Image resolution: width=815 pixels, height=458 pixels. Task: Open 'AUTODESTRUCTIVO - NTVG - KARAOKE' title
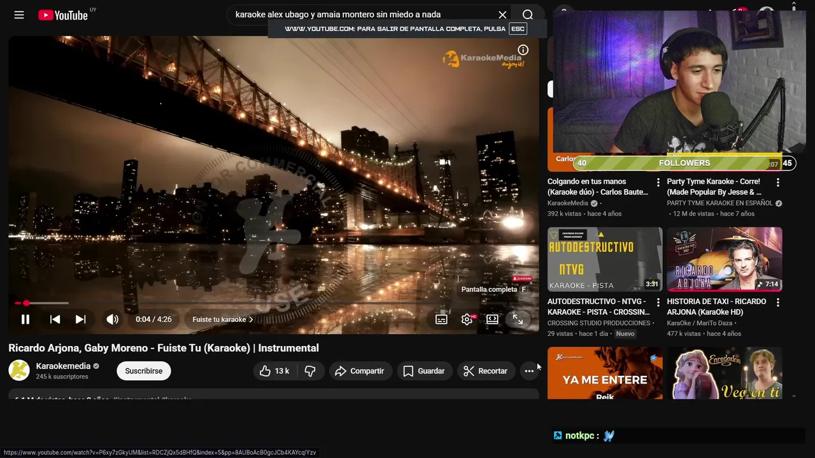tap(599, 307)
